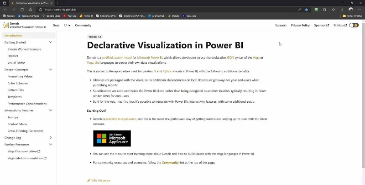Collapse the Interactivity Features section chevron
Image resolution: width=365 pixels, height=185 pixels.
(x=51, y=110)
